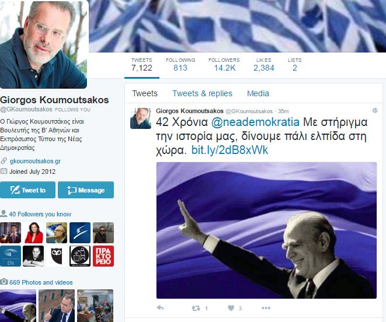Screen dimensions: 386x322
Task: Open the blue EN parliament follower avatar
Action: pyautogui.click(x=11, y=256)
